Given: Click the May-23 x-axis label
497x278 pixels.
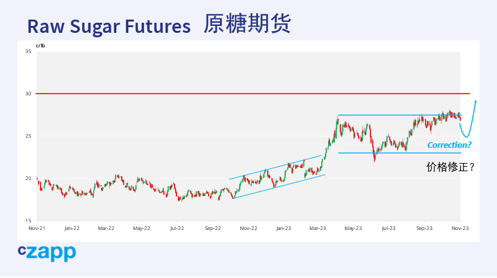Looking at the screenshot, I should tap(353, 227).
